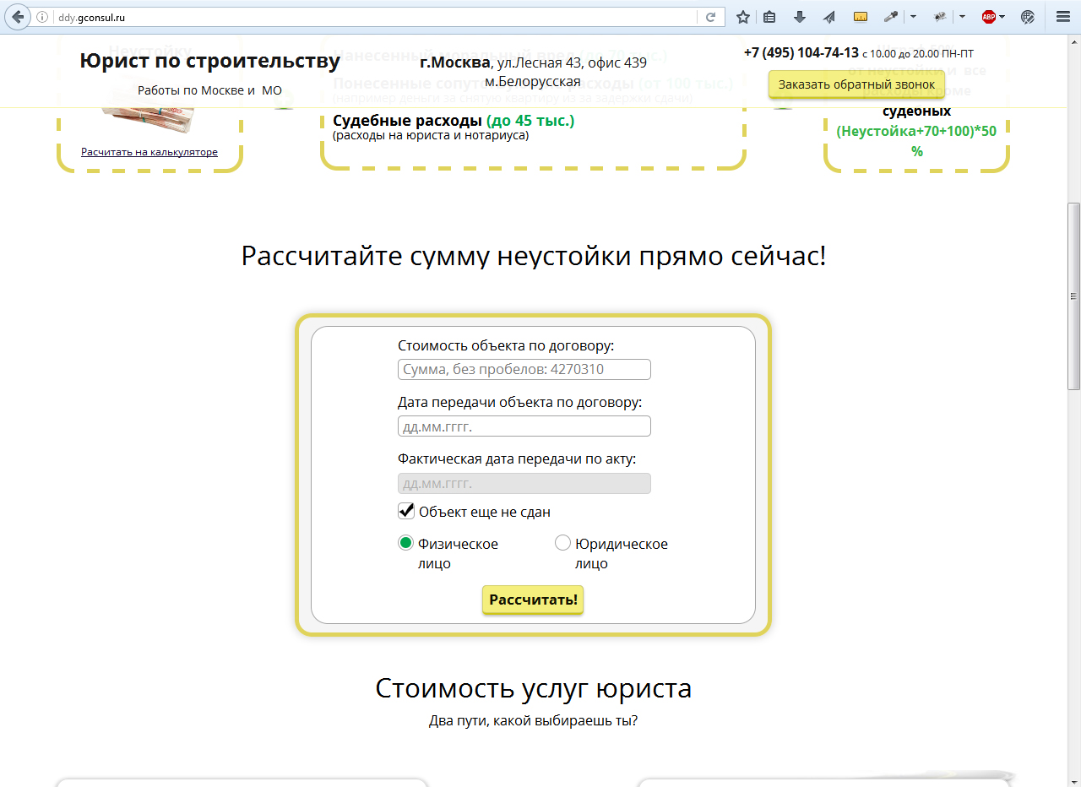
Task: Click the 'Юрист по строительству' site title
Action: tap(210, 61)
